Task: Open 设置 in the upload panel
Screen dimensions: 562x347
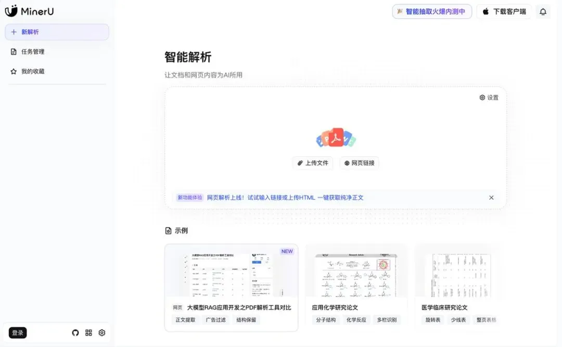Action: tap(489, 97)
